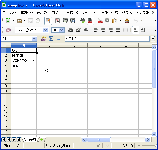
Task: Click the Sum sigma icon
Action: 51,39
